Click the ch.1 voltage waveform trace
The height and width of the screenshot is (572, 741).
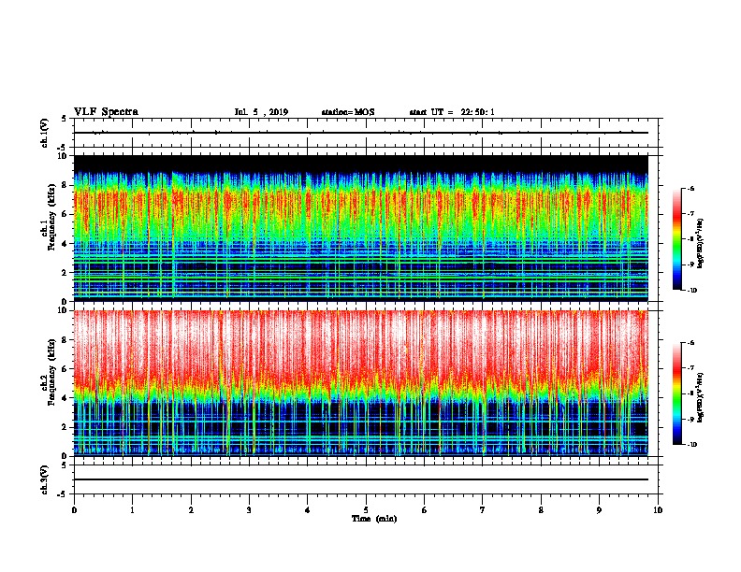click(x=361, y=133)
